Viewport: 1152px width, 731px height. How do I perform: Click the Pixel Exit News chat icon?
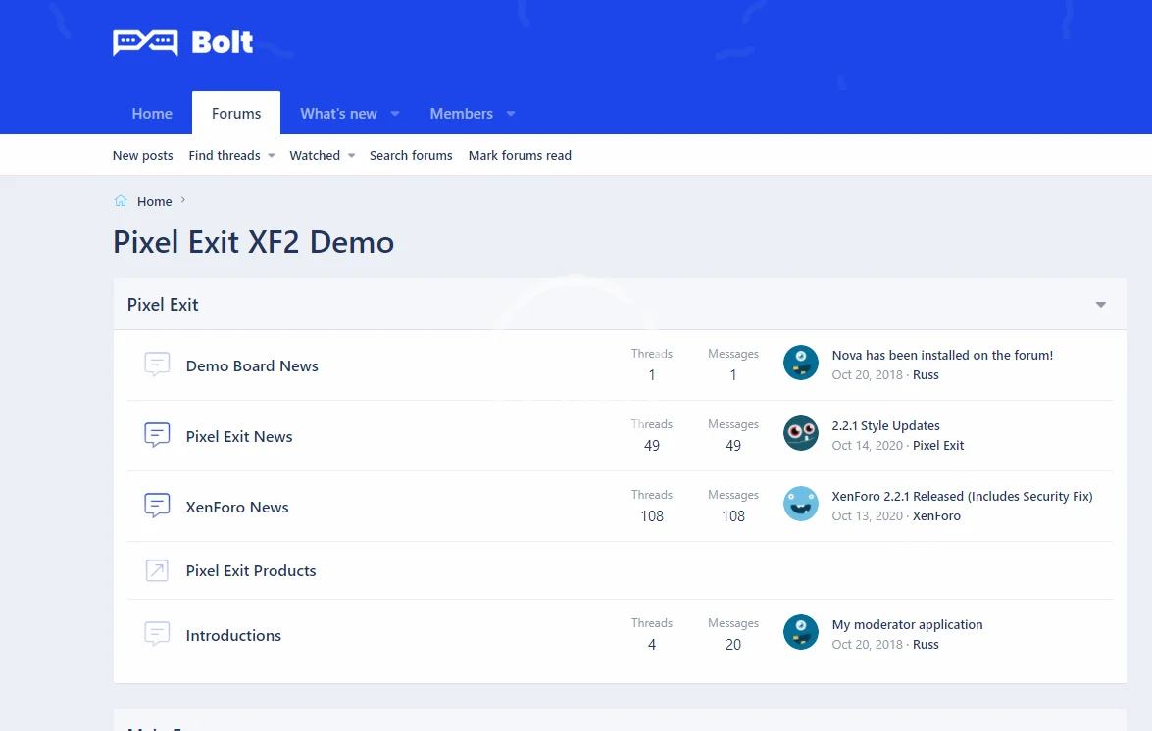157,436
